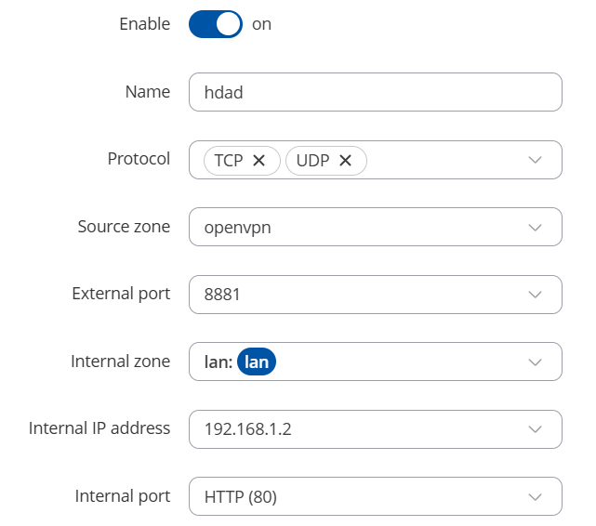Screen dimensions: 596x526
Task: Click the Enable label text
Action: [x=144, y=24]
